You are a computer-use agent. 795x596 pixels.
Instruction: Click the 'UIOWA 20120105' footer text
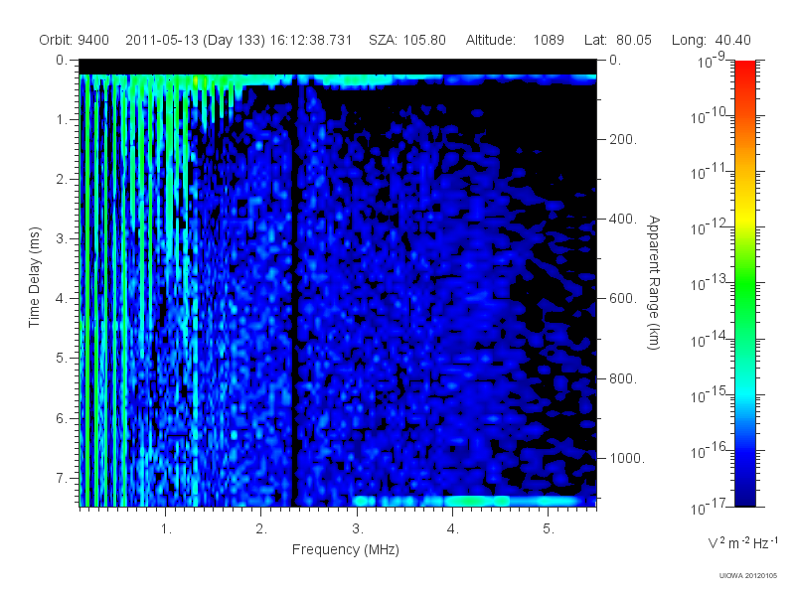click(x=748, y=576)
